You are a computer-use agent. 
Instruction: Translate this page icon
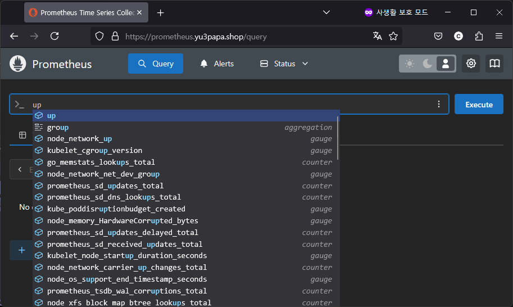pos(377,36)
